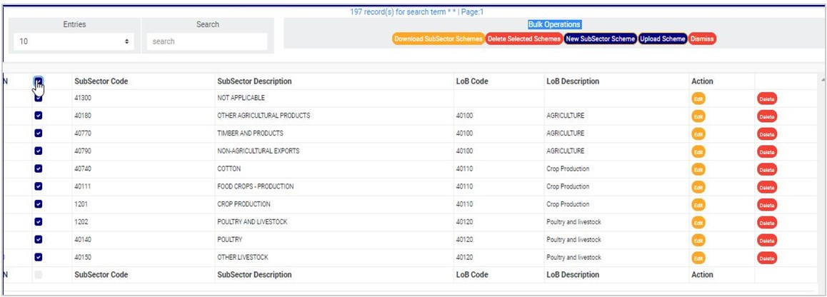Dismiss the bulk operations panel
The height and width of the screenshot is (297, 827).
click(x=702, y=39)
